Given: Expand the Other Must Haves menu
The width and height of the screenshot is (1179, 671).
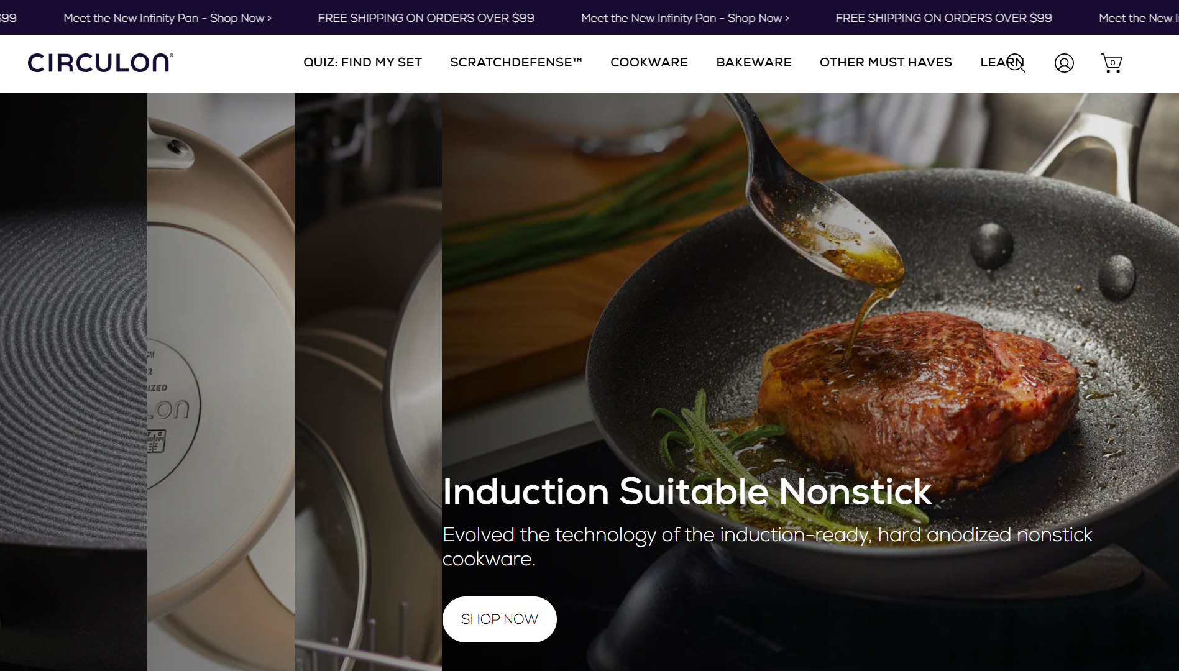Looking at the screenshot, I should pyautogui.click(x=886, y=62).
